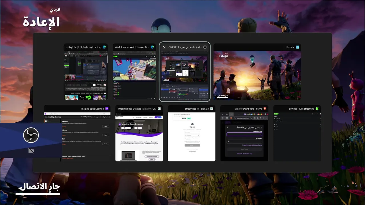
Task: Click 'Imaging Edge Desktop | Creators' Cl...' title text
Action: point(137,109)
